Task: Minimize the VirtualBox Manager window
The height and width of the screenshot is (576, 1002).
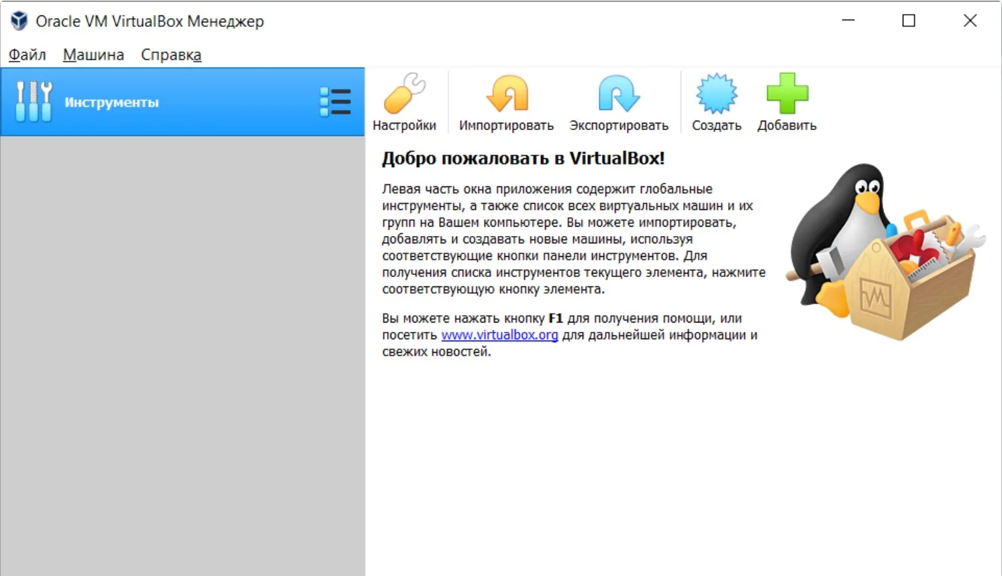Action: coord(848,21)
